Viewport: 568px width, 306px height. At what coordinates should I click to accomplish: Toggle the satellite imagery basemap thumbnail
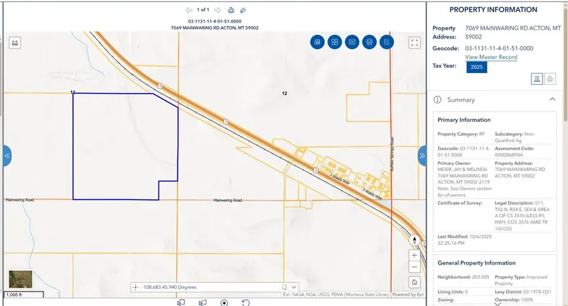point(20,280)
